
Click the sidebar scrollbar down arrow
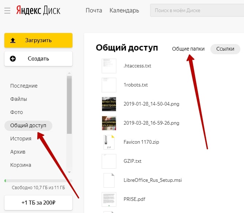click(70, 171)
